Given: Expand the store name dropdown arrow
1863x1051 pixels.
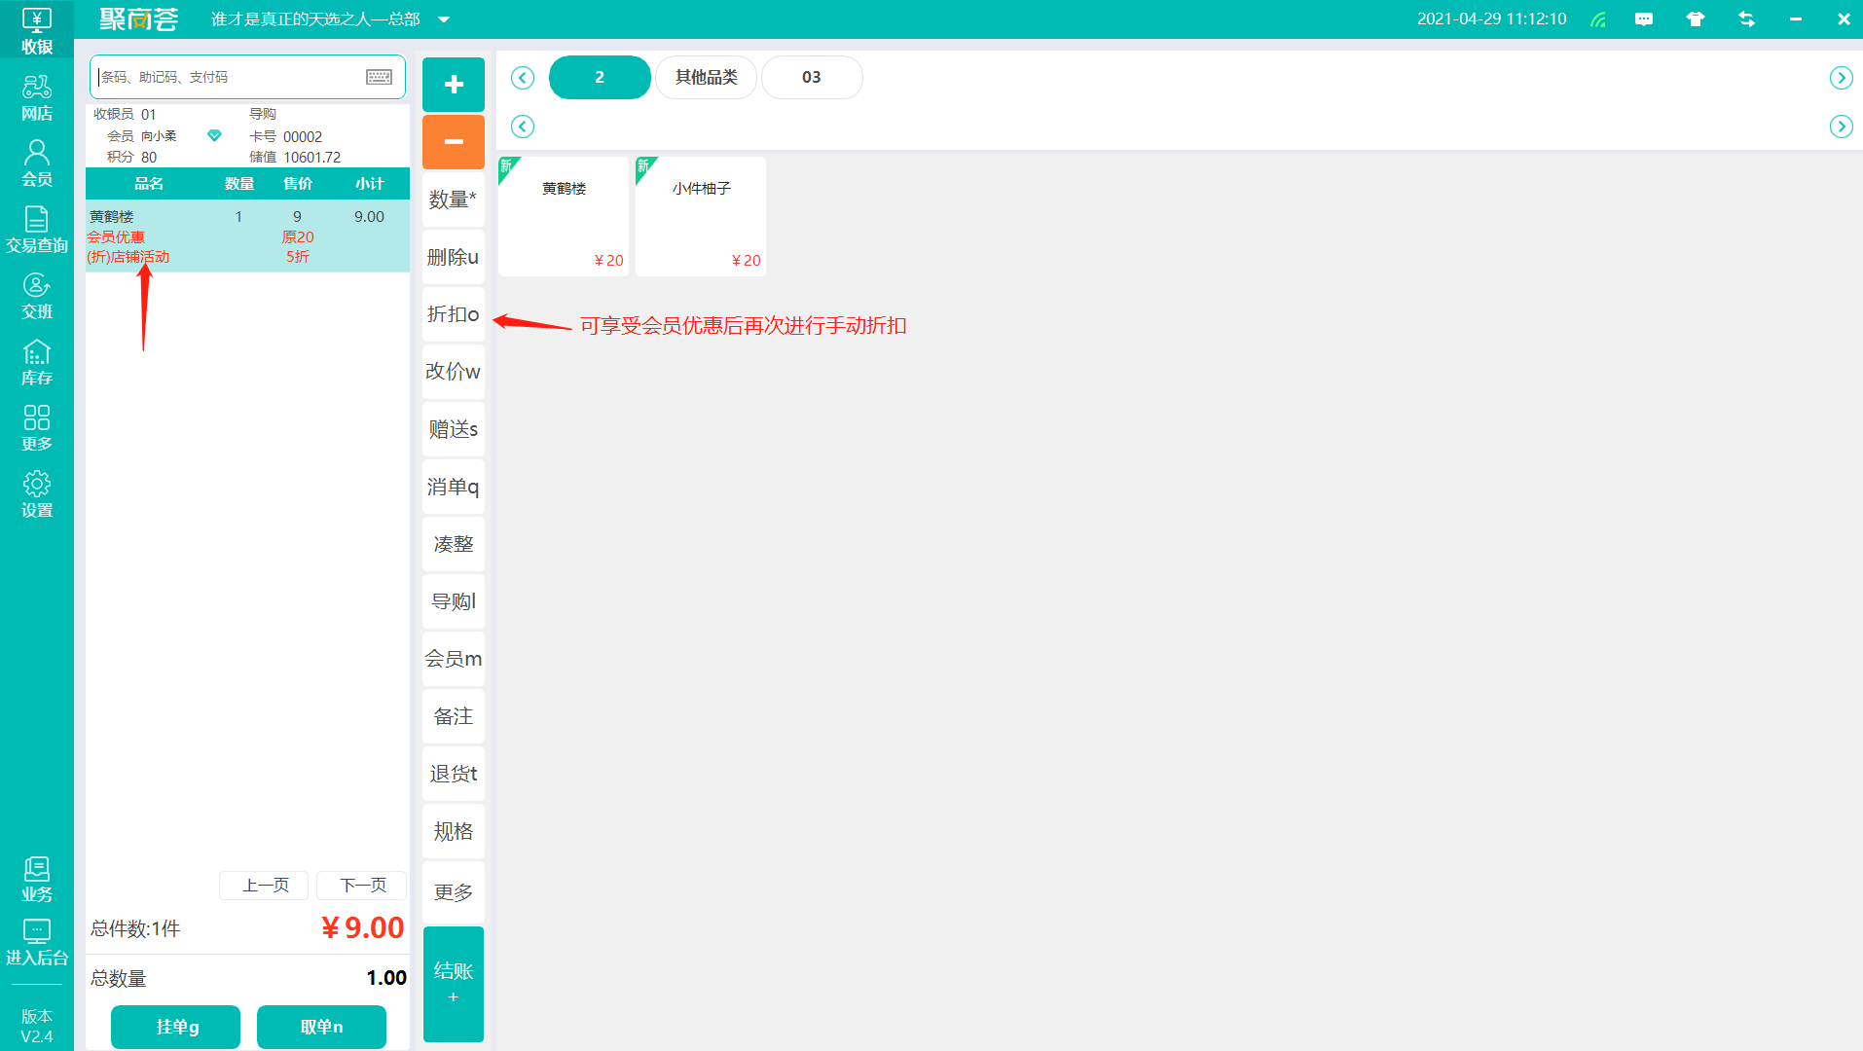Looking at the screenshot, I should tap(444, 19).
